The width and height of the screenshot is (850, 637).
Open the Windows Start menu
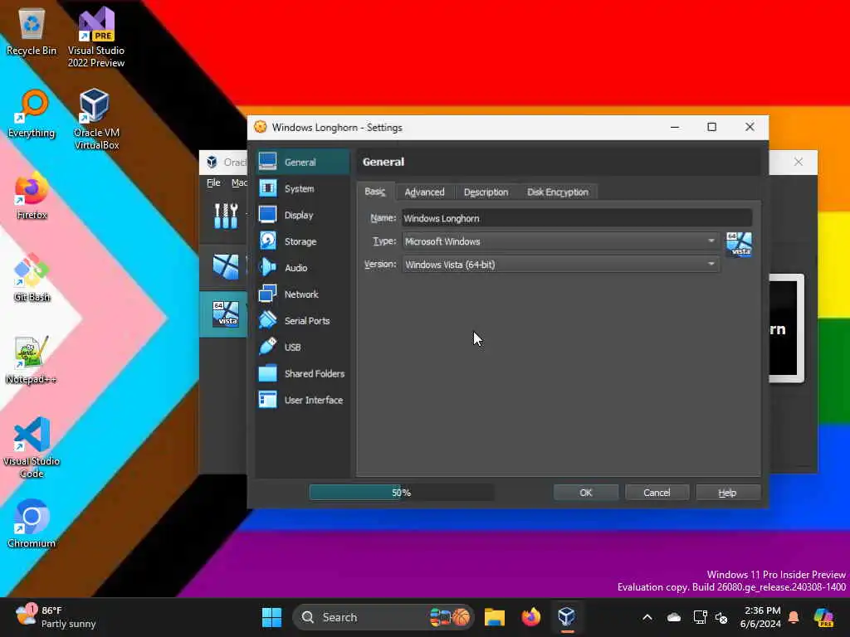pyautogui.click(x=271, y=617)
